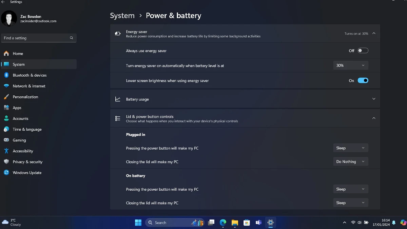Open Personalization settings
The width and height of the screenshot is (407, 229).
(x=39, y=97)
